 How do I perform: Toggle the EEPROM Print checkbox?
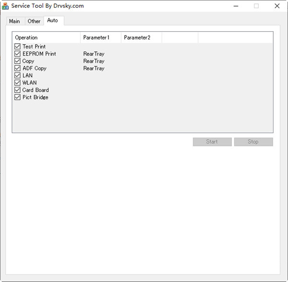click(x=18, y=54)
